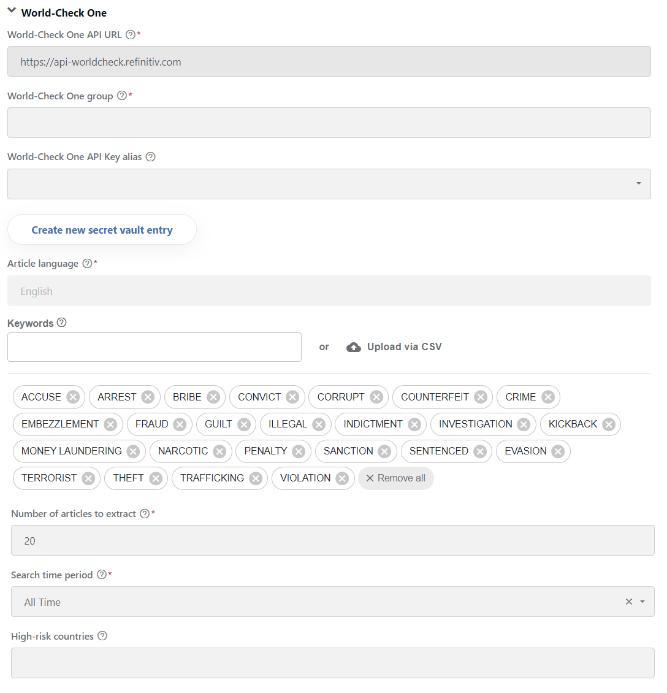The image size is (667, 693).
Task: Click Create new secret vault entry
Action: coord(102,230)
